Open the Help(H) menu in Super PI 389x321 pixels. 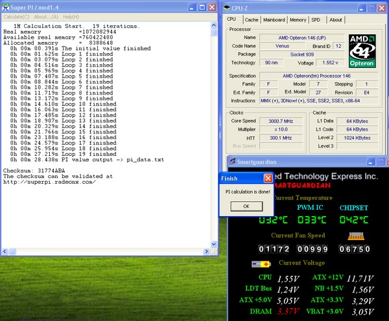point(71,17)
